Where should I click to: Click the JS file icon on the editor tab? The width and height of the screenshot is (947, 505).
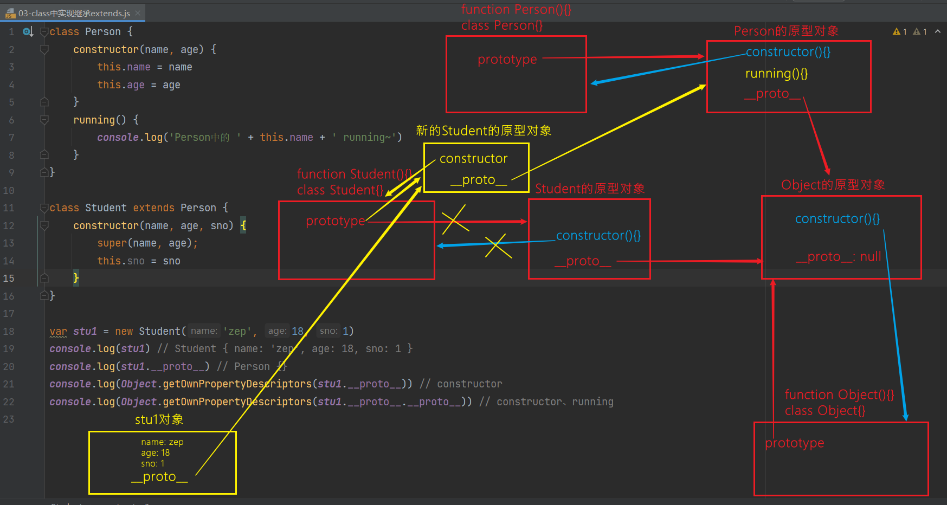point(10,13)
